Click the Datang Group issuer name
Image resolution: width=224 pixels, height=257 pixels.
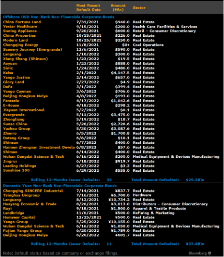[16, 138]
